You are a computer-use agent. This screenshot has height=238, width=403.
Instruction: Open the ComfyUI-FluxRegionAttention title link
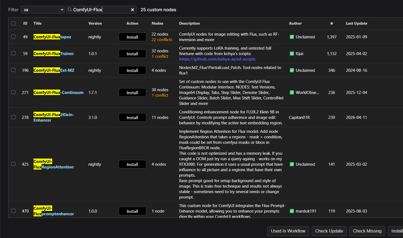(x=54, y=164)
